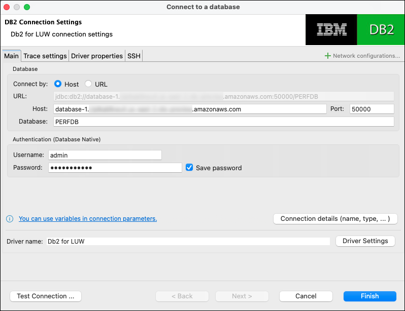The height and width of the screenshot is (311, 405).
Task: Switch to the Trace settings tab
Action: click(45, 56)
